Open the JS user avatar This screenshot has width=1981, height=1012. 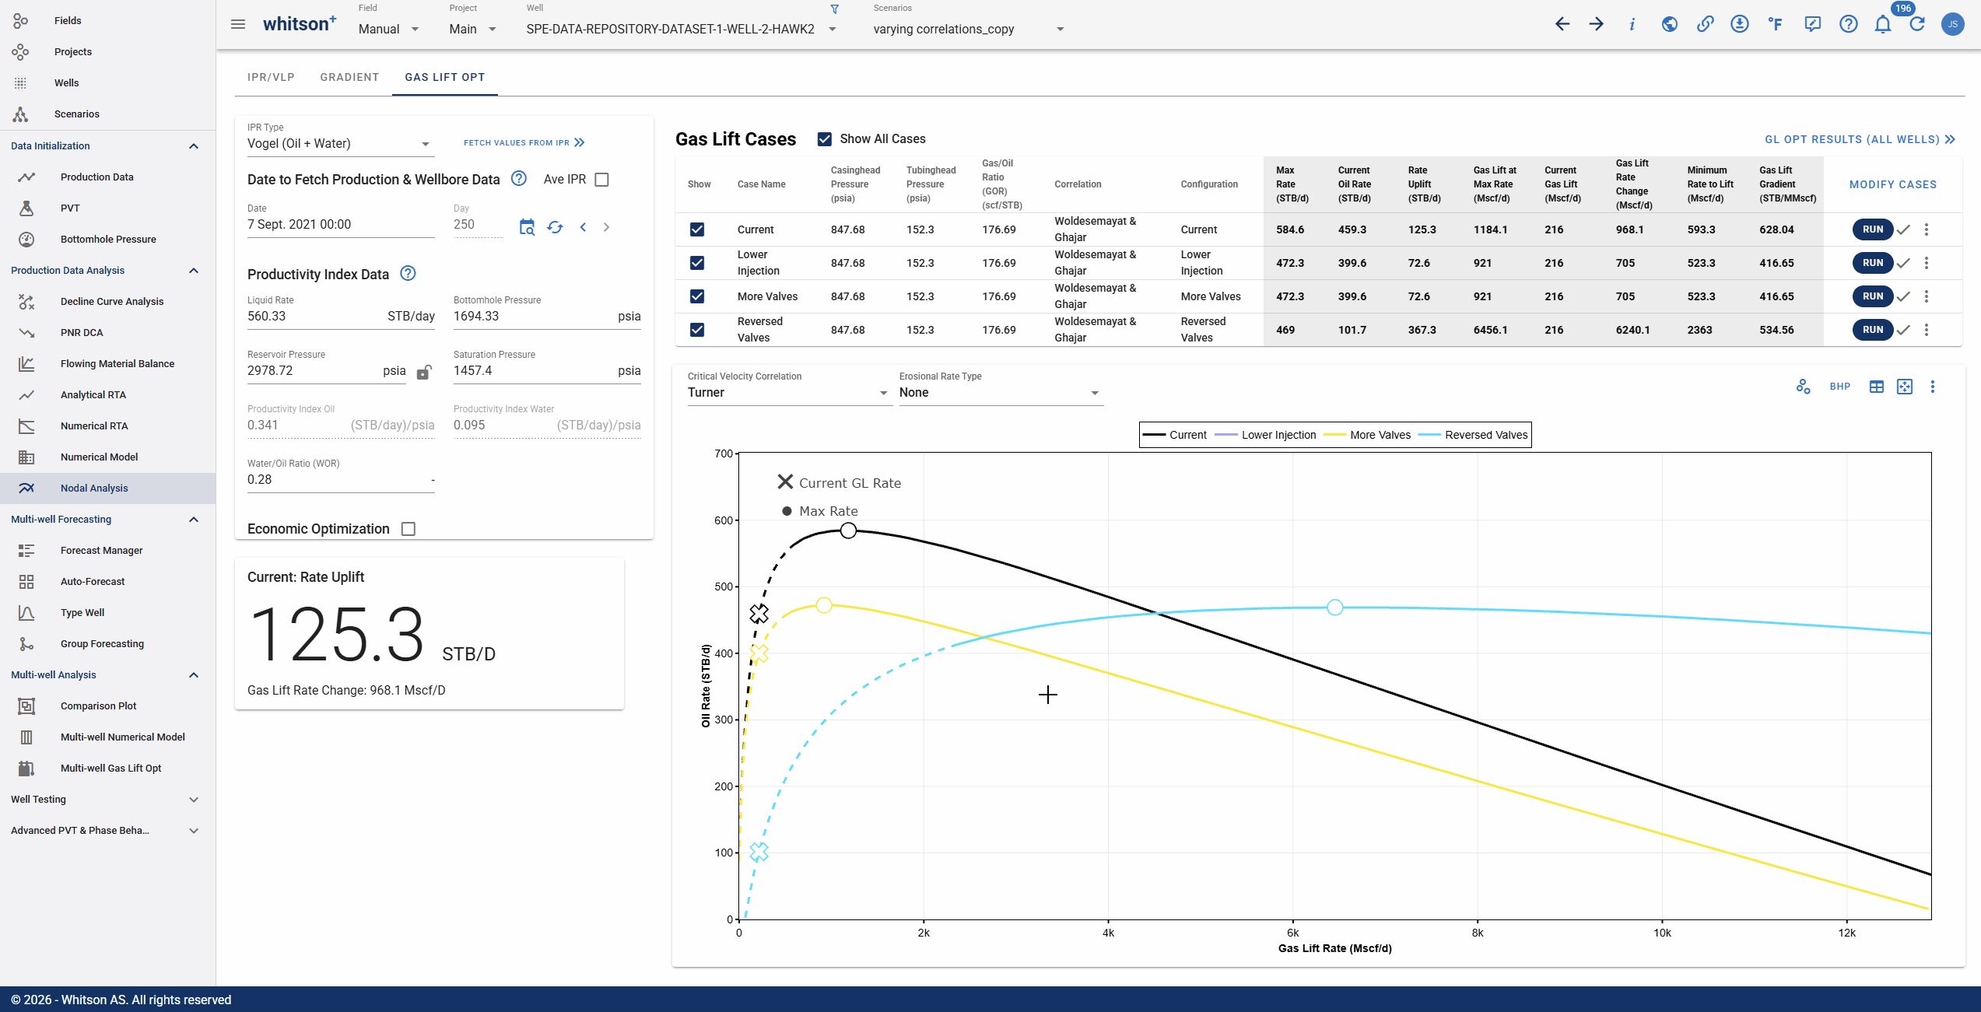[1953, 24]
